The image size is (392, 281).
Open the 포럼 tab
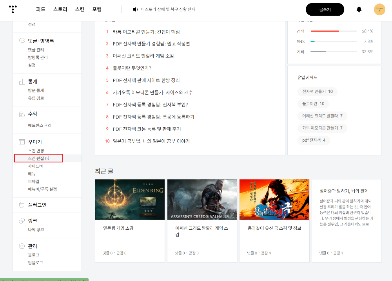pos(97,9)
